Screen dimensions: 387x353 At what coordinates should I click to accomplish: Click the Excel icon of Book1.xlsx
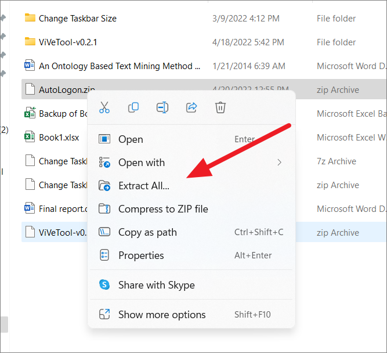[30, 136]
